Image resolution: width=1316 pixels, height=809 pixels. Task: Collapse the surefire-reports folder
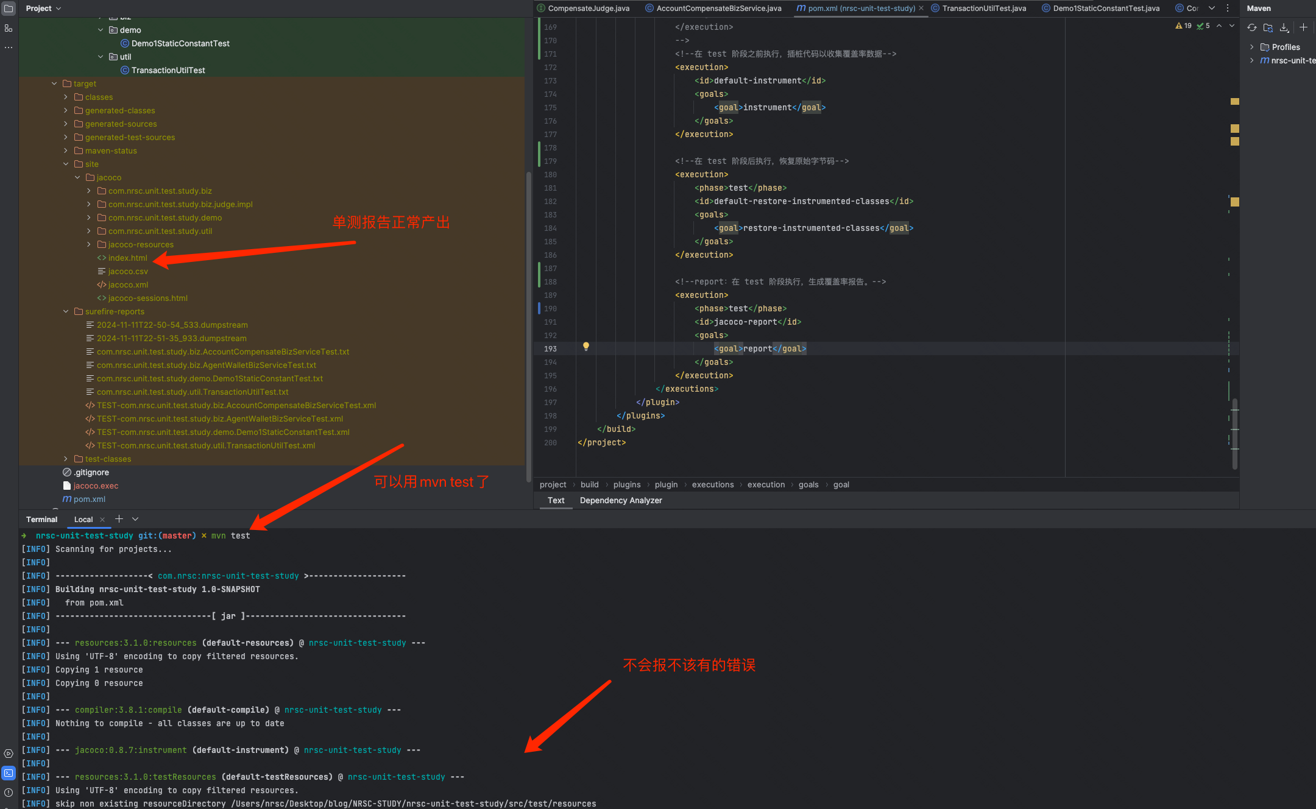click(66, 311)
